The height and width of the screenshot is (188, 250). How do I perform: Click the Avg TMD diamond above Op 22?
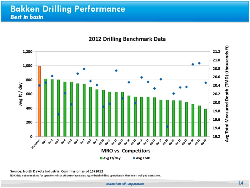pyautogui.click(x=180, y=87)
